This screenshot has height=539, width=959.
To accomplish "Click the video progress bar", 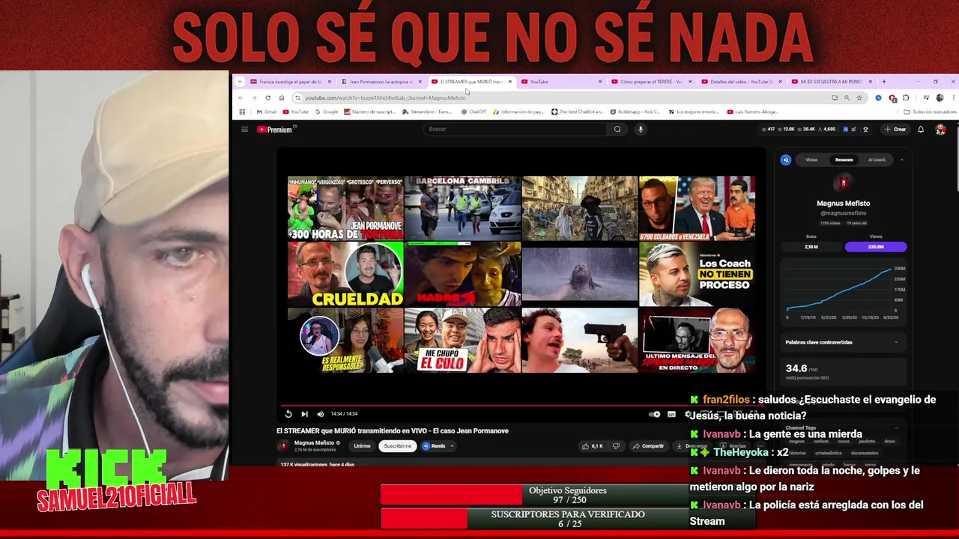I will click(521, 405).
